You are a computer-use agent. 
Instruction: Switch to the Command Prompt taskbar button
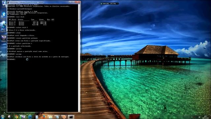pos(71,117)
